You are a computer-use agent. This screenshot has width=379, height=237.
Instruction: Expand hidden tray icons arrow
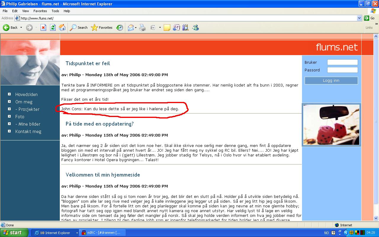click(x=346, y=233)
